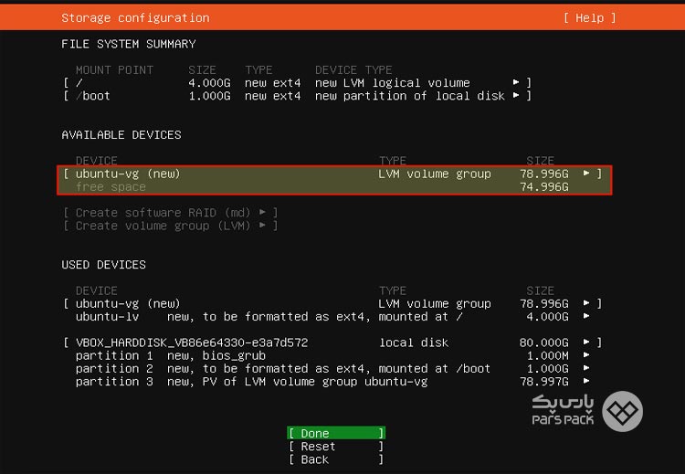Go Back to previous screen
The image size is (685, 474).
[336, 459]
